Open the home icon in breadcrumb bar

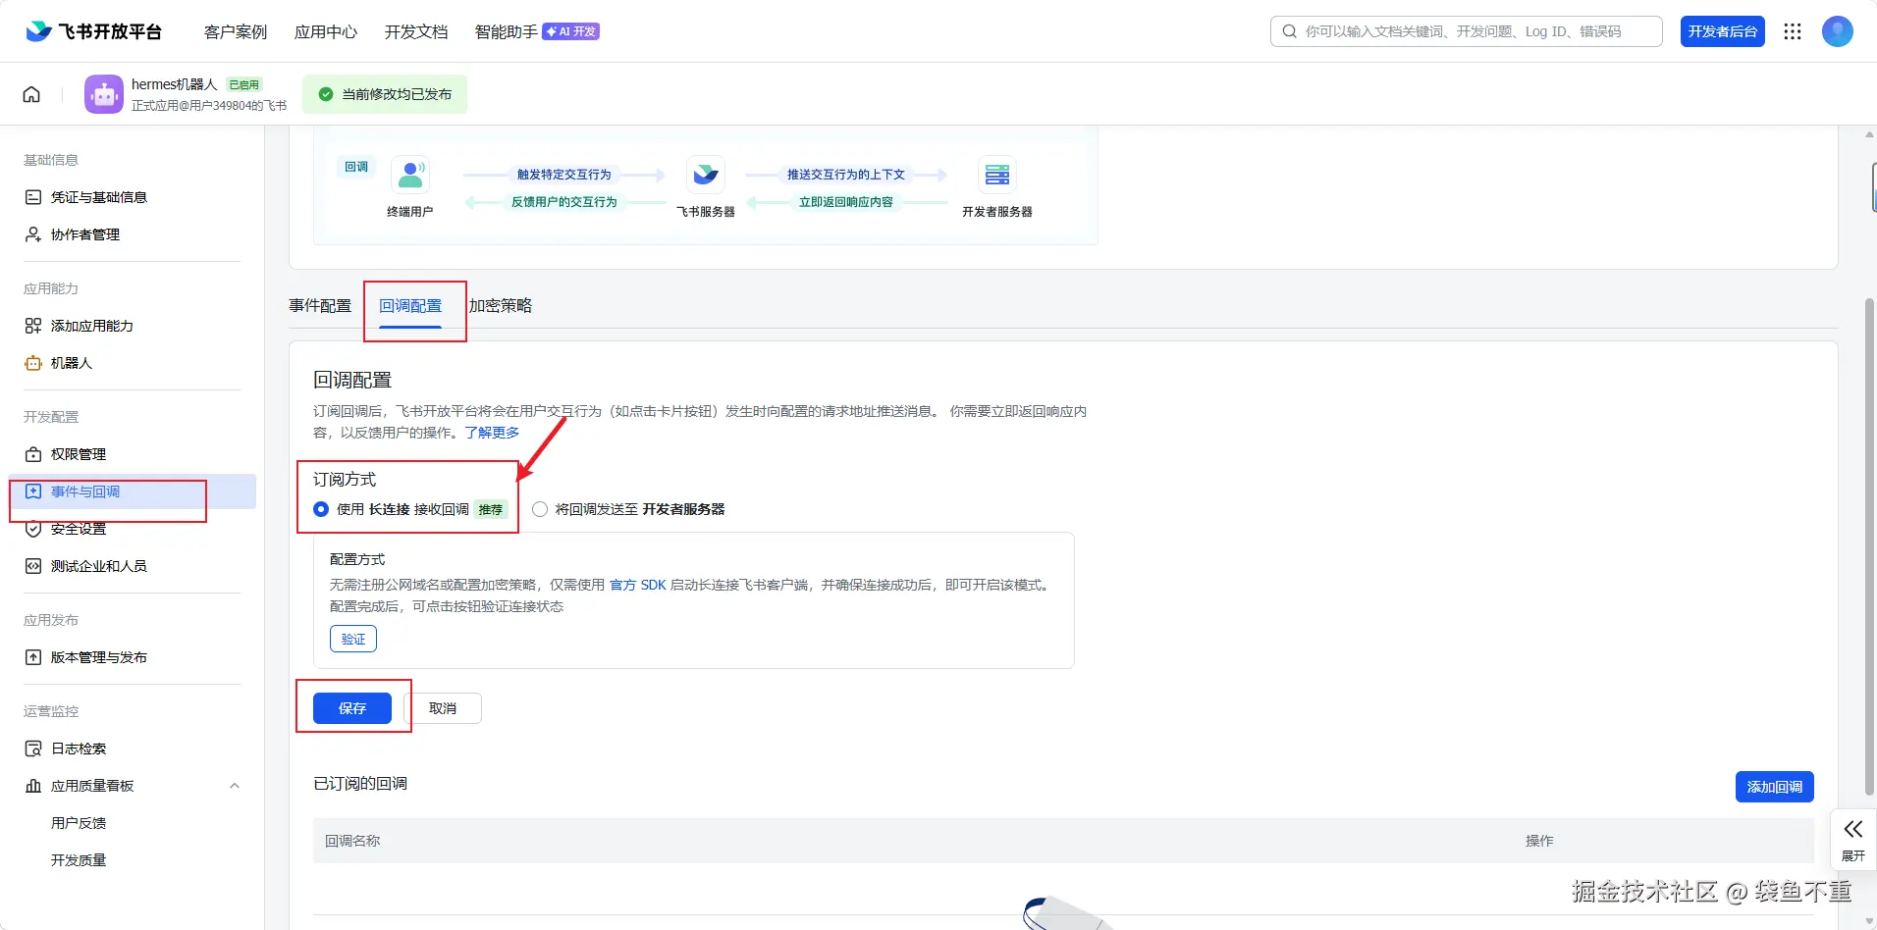pyautogui.click(x=31, y=94)
